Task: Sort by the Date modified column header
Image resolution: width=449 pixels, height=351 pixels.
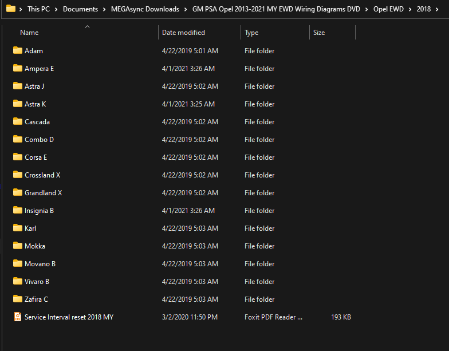Action: click(183, 33)
